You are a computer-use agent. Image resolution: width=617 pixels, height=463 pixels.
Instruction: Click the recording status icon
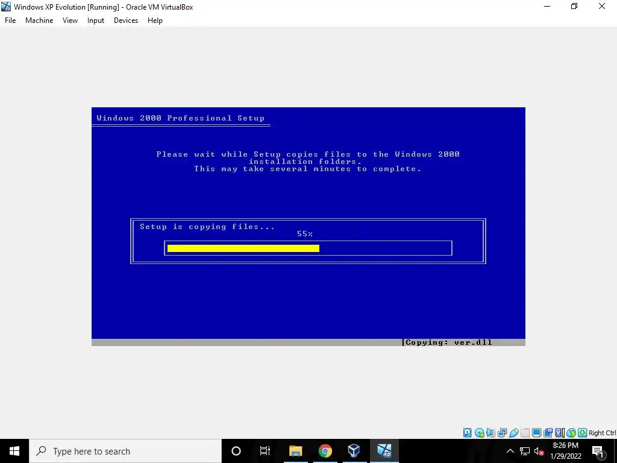(548, 433)
